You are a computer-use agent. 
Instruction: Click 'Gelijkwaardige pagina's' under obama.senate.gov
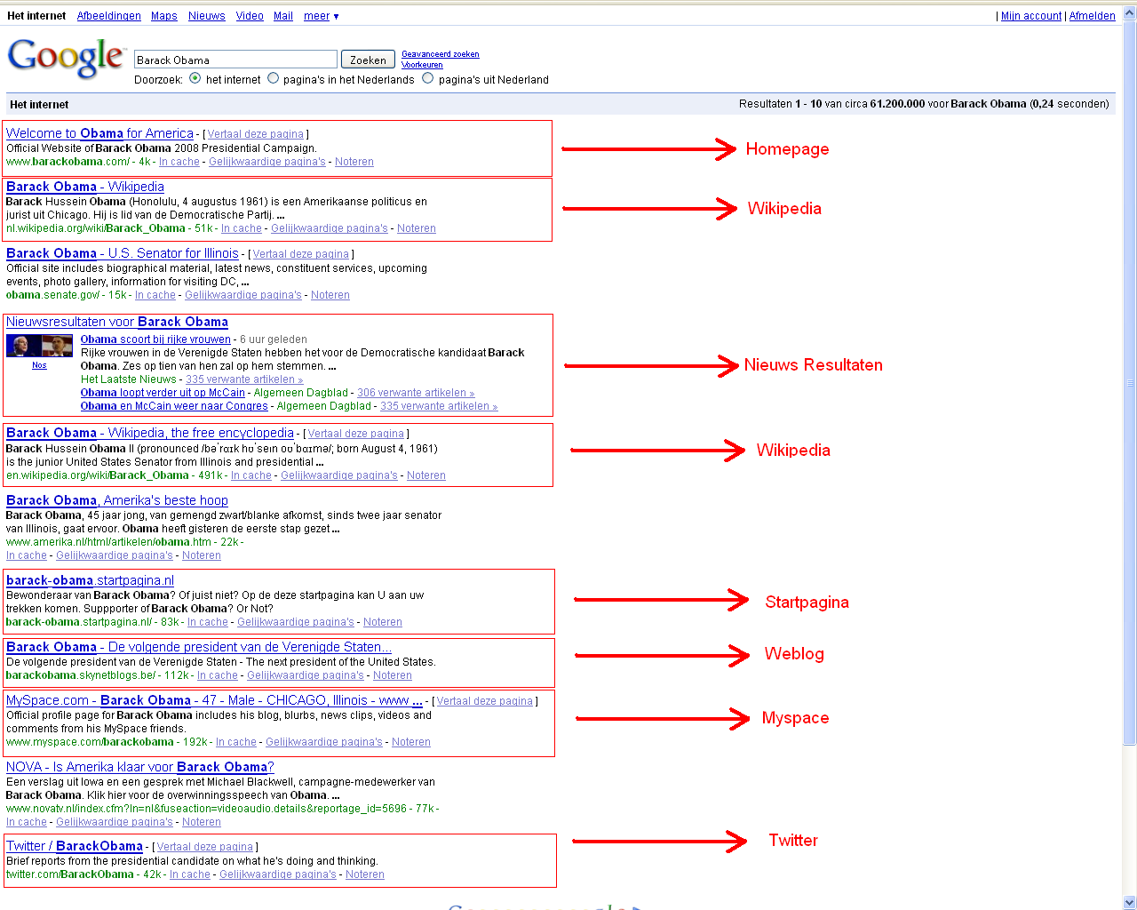(x=243, y=295)
